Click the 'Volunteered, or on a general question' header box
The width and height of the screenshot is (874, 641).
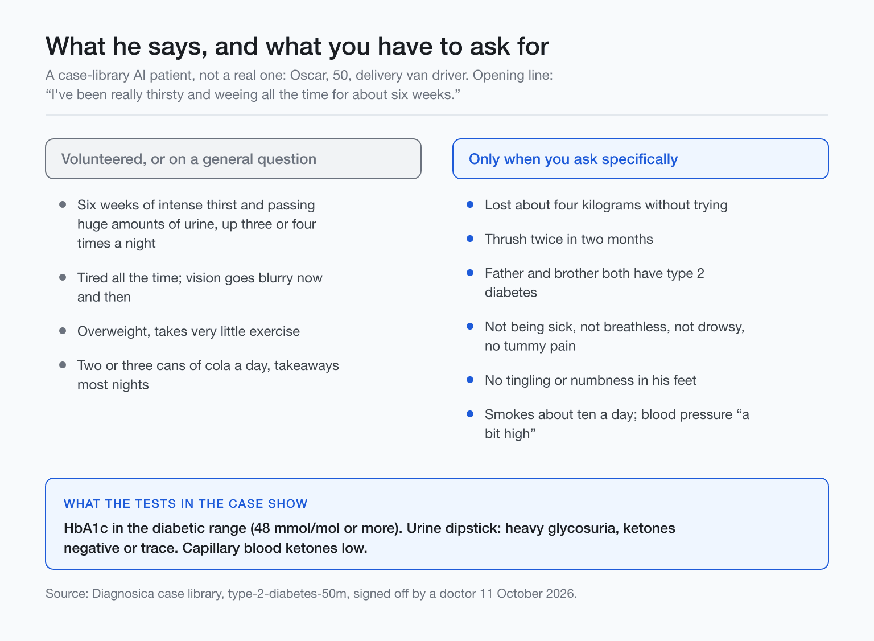[233, 159]
